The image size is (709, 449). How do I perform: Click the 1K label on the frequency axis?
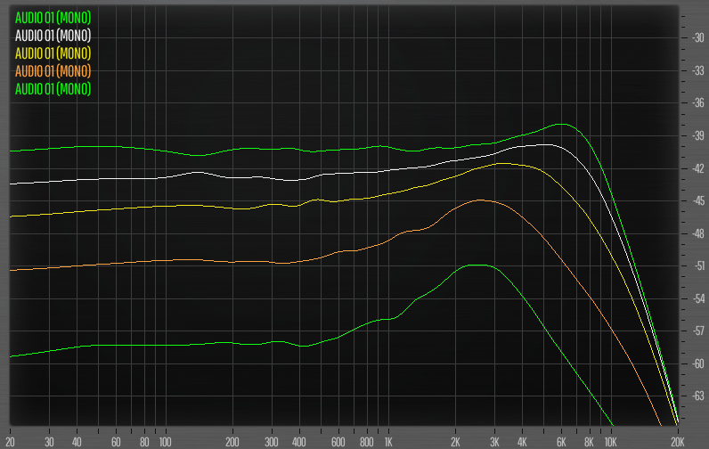[387, 441]
